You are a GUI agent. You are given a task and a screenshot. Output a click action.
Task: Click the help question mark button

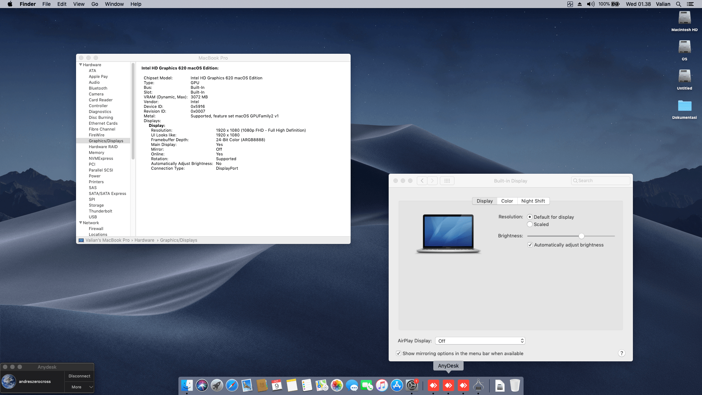pyautogui.click(x=622, y=353)
